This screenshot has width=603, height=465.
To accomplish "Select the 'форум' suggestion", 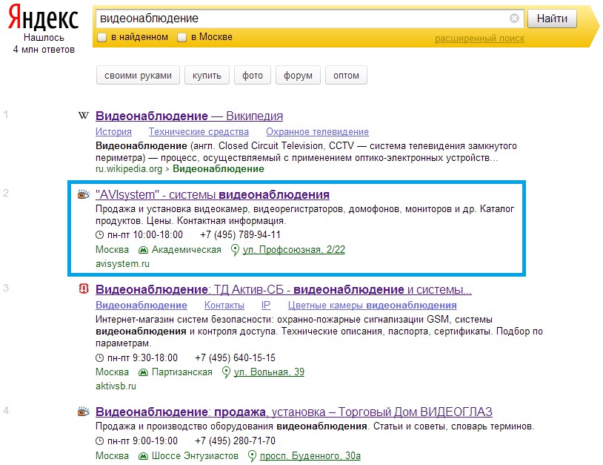I will click(x=298, y=75).
